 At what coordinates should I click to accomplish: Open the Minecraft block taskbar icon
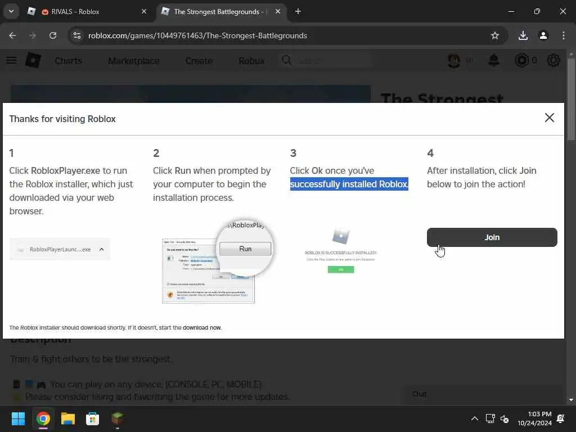[117, 418]
